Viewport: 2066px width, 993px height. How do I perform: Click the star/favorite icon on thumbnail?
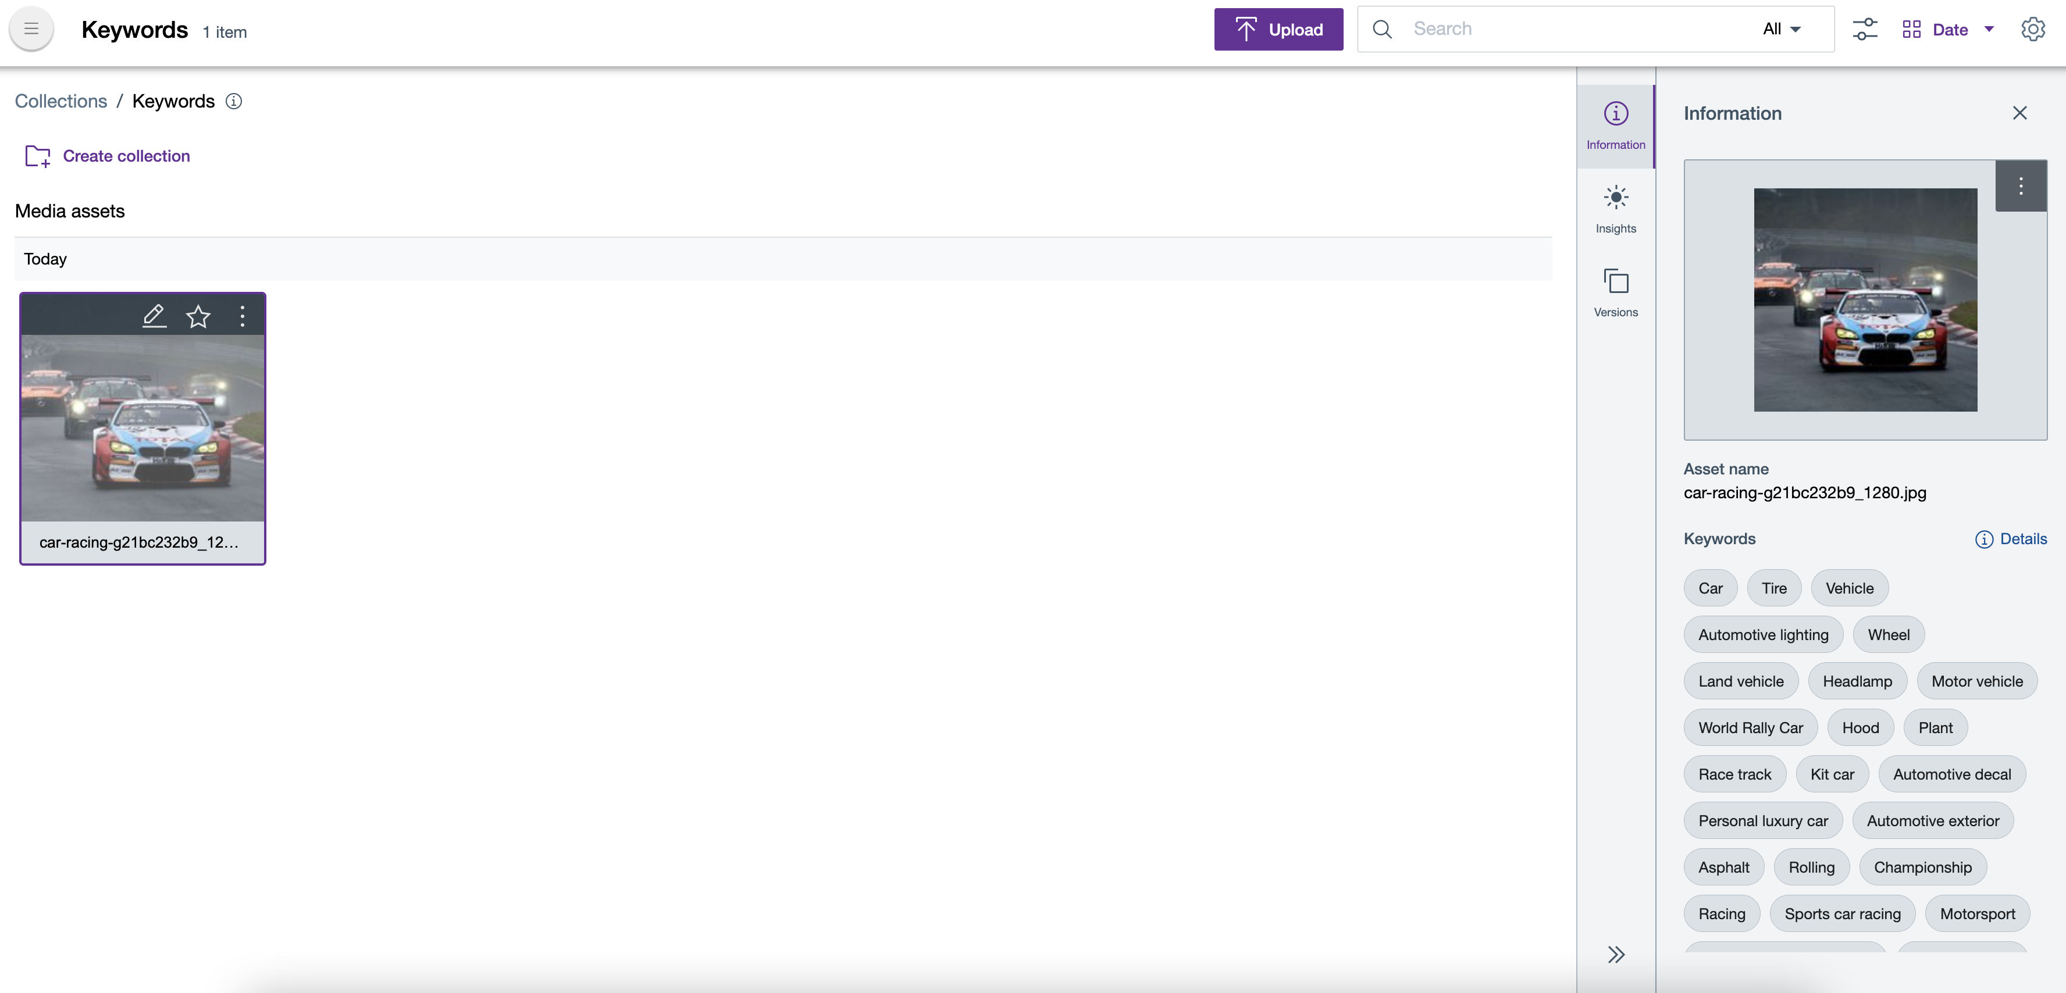[198, 315]
